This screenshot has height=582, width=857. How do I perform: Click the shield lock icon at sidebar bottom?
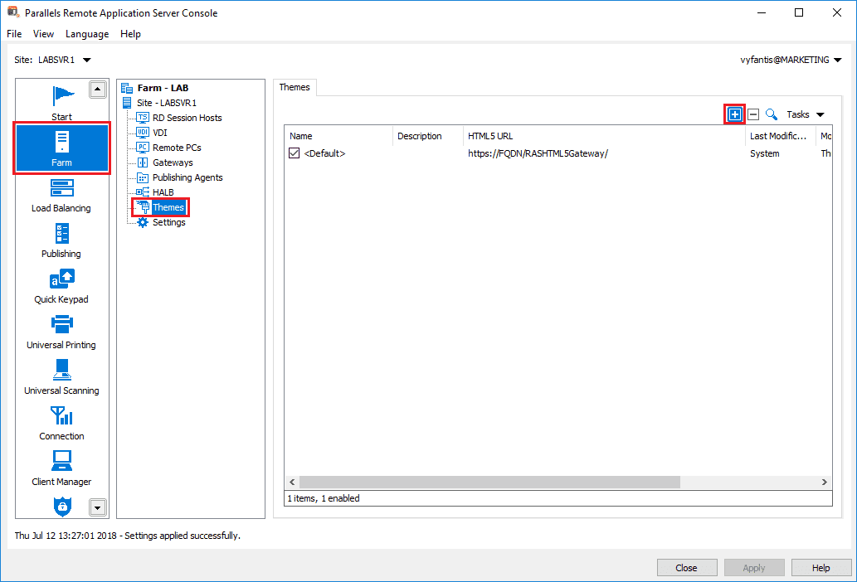click(62, 506)
